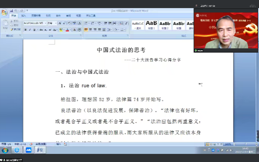This screenshot has width=259, height=162.
Task: Click the superscript icon
Action: pyautogui.click(x=50, y=30)
